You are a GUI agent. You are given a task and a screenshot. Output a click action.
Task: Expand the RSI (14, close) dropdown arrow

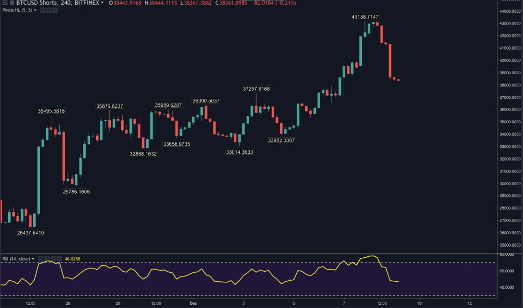tap(33, 259)
